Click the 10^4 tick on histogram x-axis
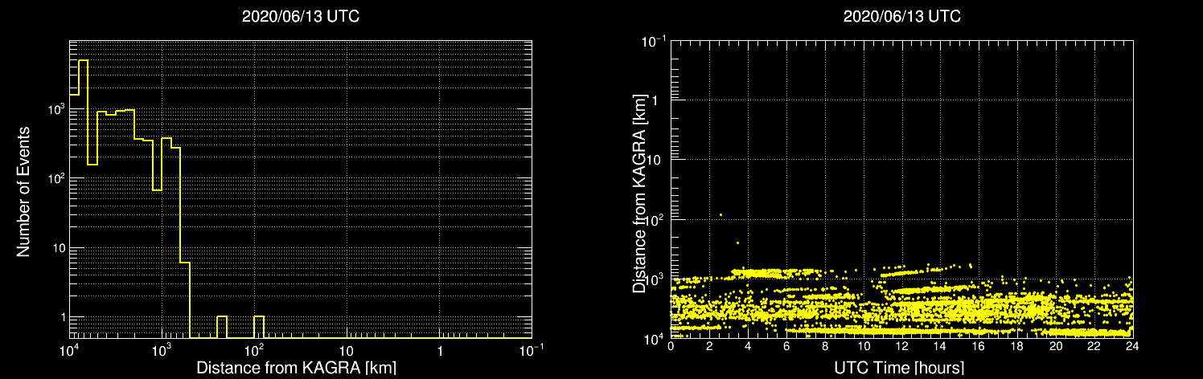This screenshot has height=379, width=1203. (68, 351)
